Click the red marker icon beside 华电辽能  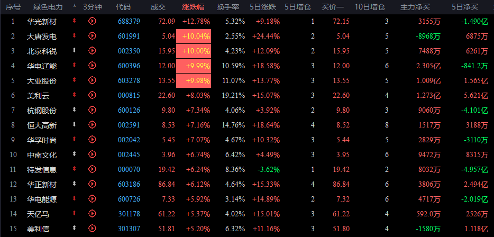point(75,65)
